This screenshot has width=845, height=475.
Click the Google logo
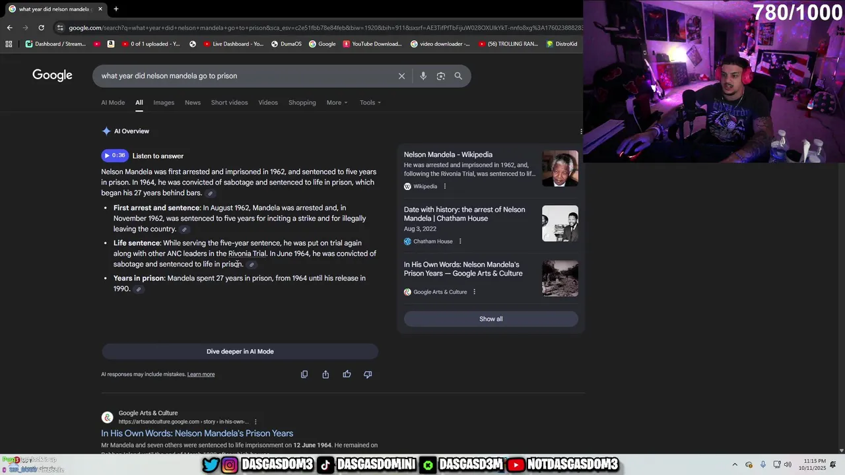click(52, 75)
